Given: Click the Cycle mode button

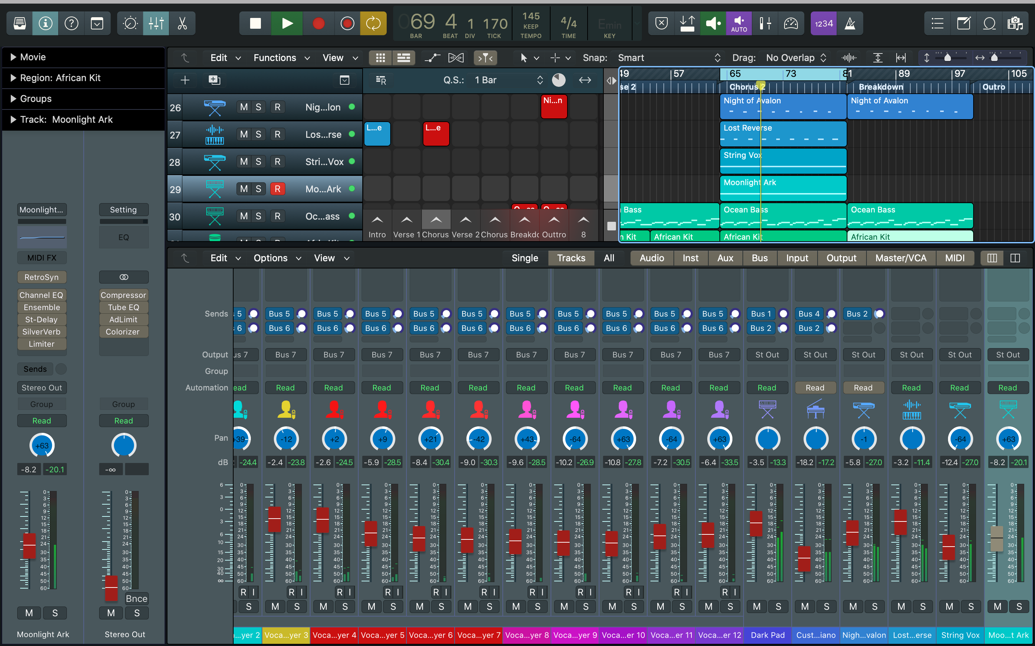Looking at the screenshot, I should pyautogui.click(x=373, y=23).
